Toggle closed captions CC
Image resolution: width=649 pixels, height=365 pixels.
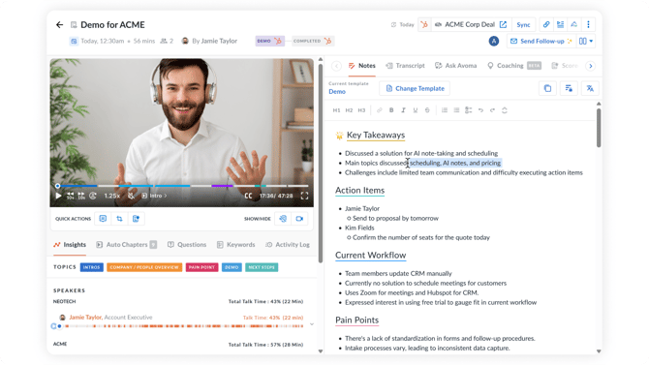tap(248, 196)
